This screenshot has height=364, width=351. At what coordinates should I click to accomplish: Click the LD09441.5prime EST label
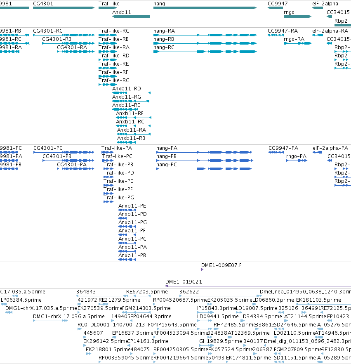218,317
